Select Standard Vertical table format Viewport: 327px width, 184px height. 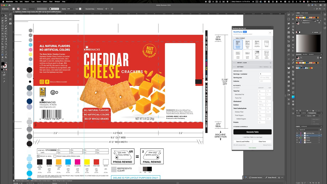pos(238,44)
